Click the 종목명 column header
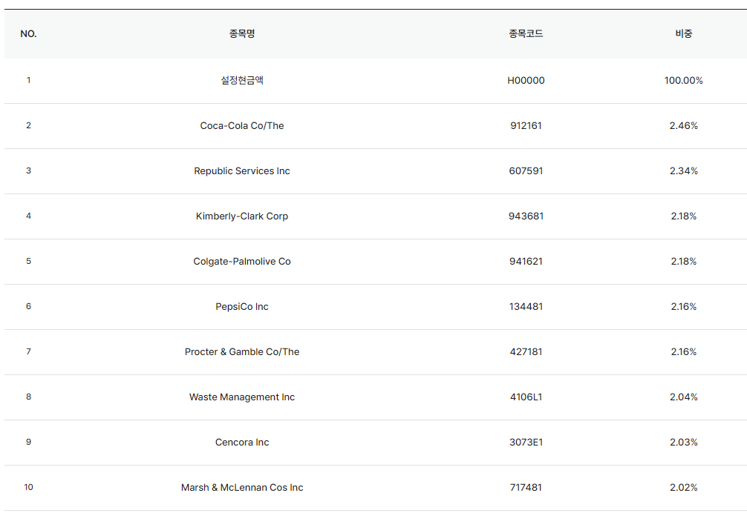This screenshot has width=747, height=513. click(x=242, y=33)
